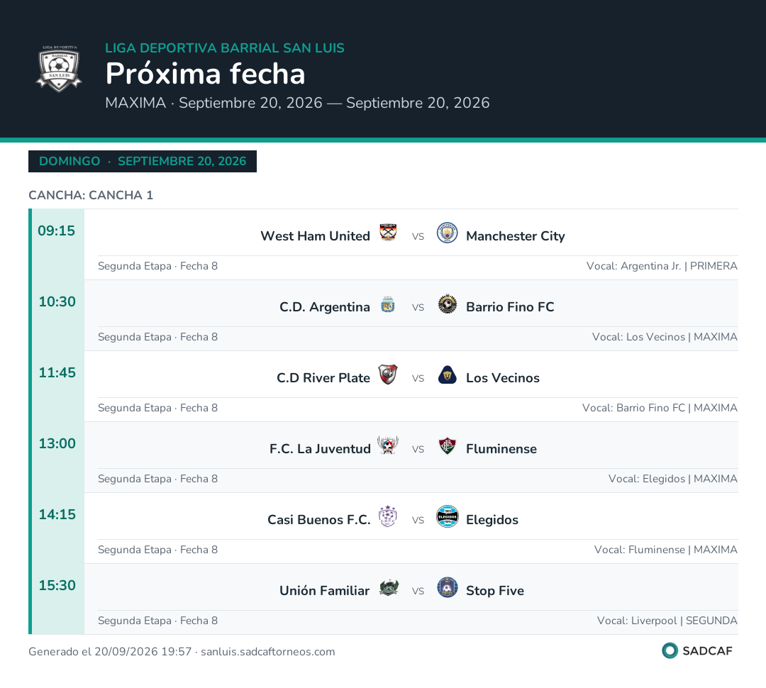Select the 09:15 time slot
This screenshot has height=688, width=766.
pos(57,231)
